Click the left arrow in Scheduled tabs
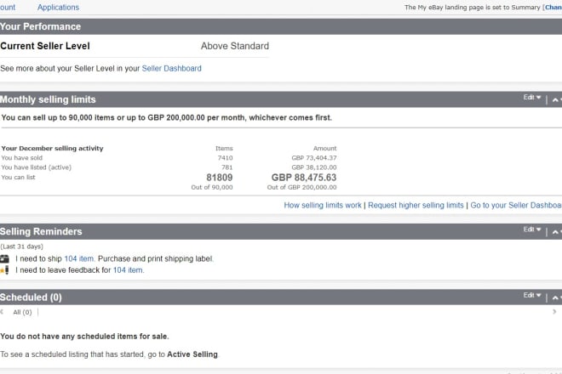562x374 pixels. (x=2, y=312)
